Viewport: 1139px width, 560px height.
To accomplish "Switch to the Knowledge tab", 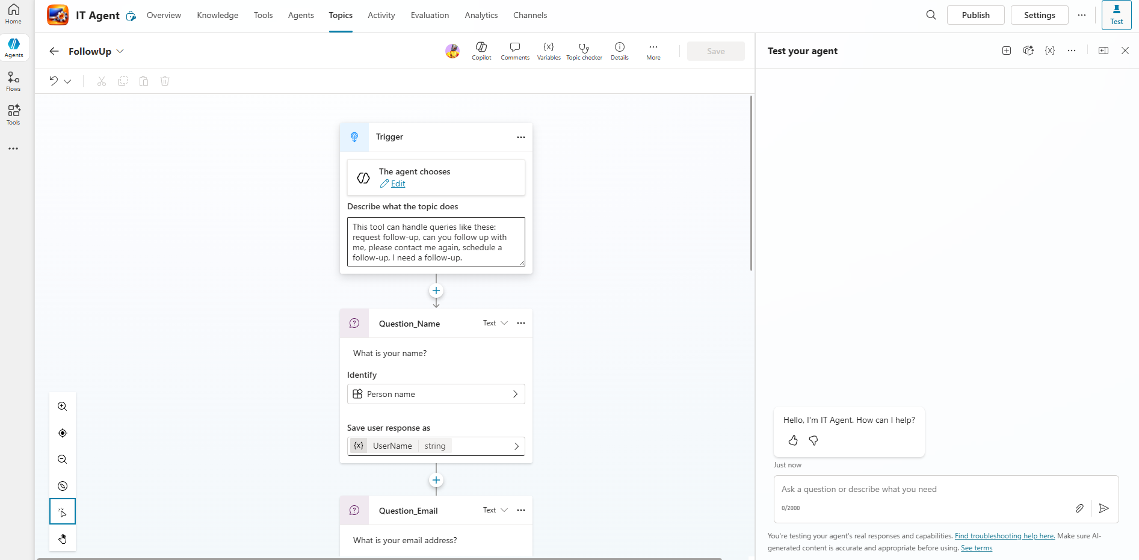I will [x=217, y=15].
